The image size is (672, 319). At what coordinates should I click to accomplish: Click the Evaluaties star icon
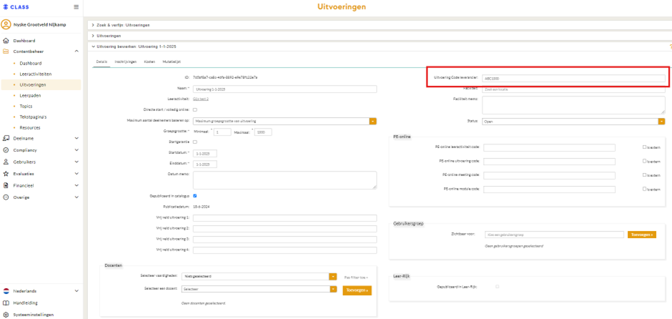click(x=6, y=174)
